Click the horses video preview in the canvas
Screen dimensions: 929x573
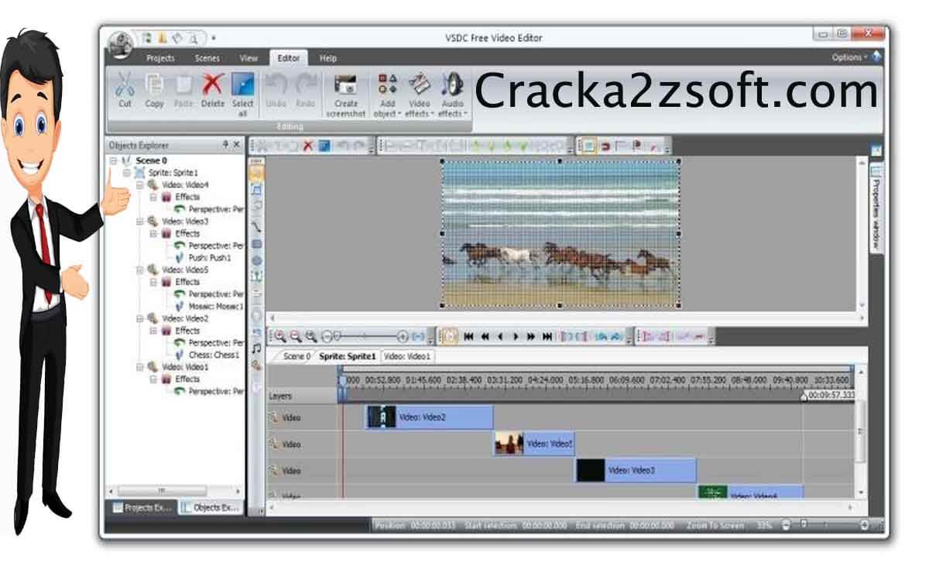click(x=560, y=233)
